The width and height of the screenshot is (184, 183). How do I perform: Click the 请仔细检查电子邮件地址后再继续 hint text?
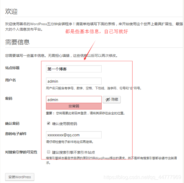click(70, 142)
